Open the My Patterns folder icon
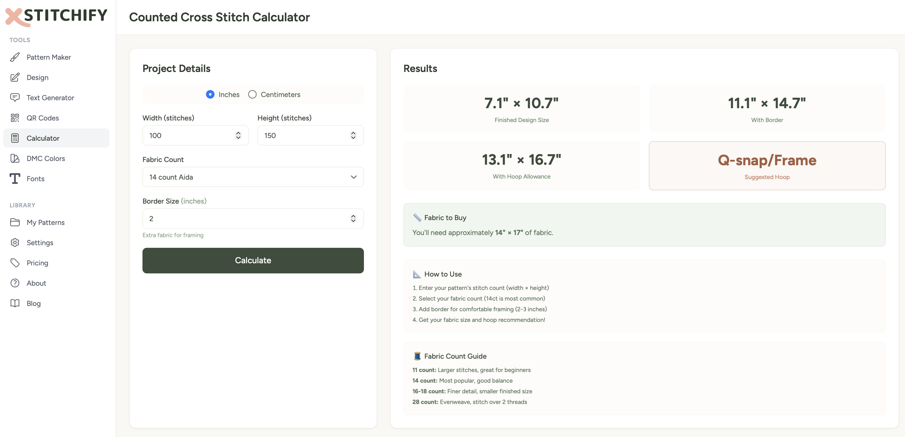Viewport: 905px width, 437px height. click(x=15, y=222)
